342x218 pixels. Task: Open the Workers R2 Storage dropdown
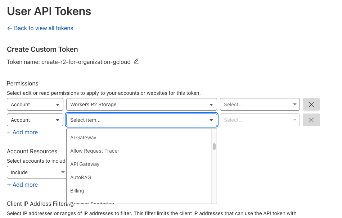(x=141, y=105)
